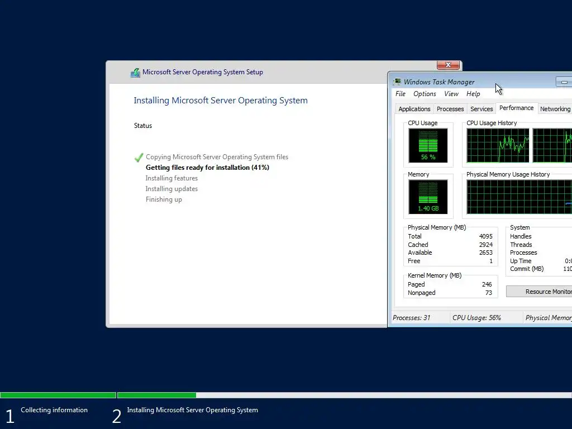Click the 'Threads' label under System

(x=521, y=245)
